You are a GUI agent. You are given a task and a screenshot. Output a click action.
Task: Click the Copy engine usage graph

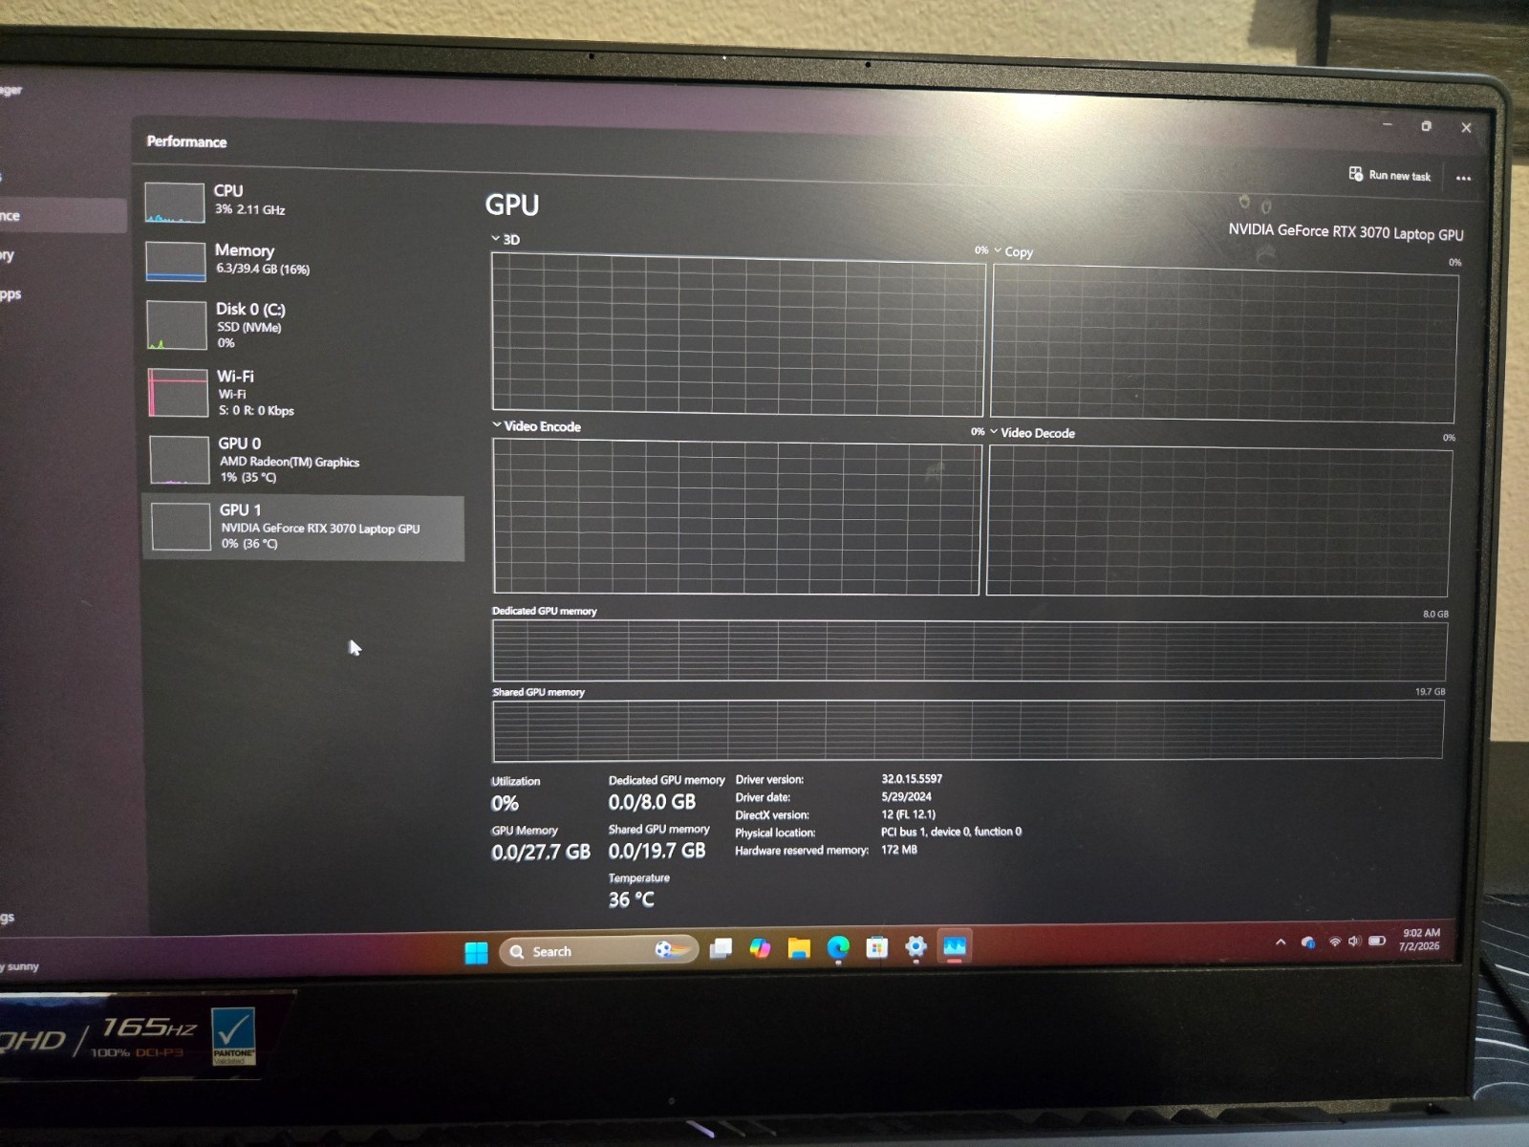click(1224, 343)
